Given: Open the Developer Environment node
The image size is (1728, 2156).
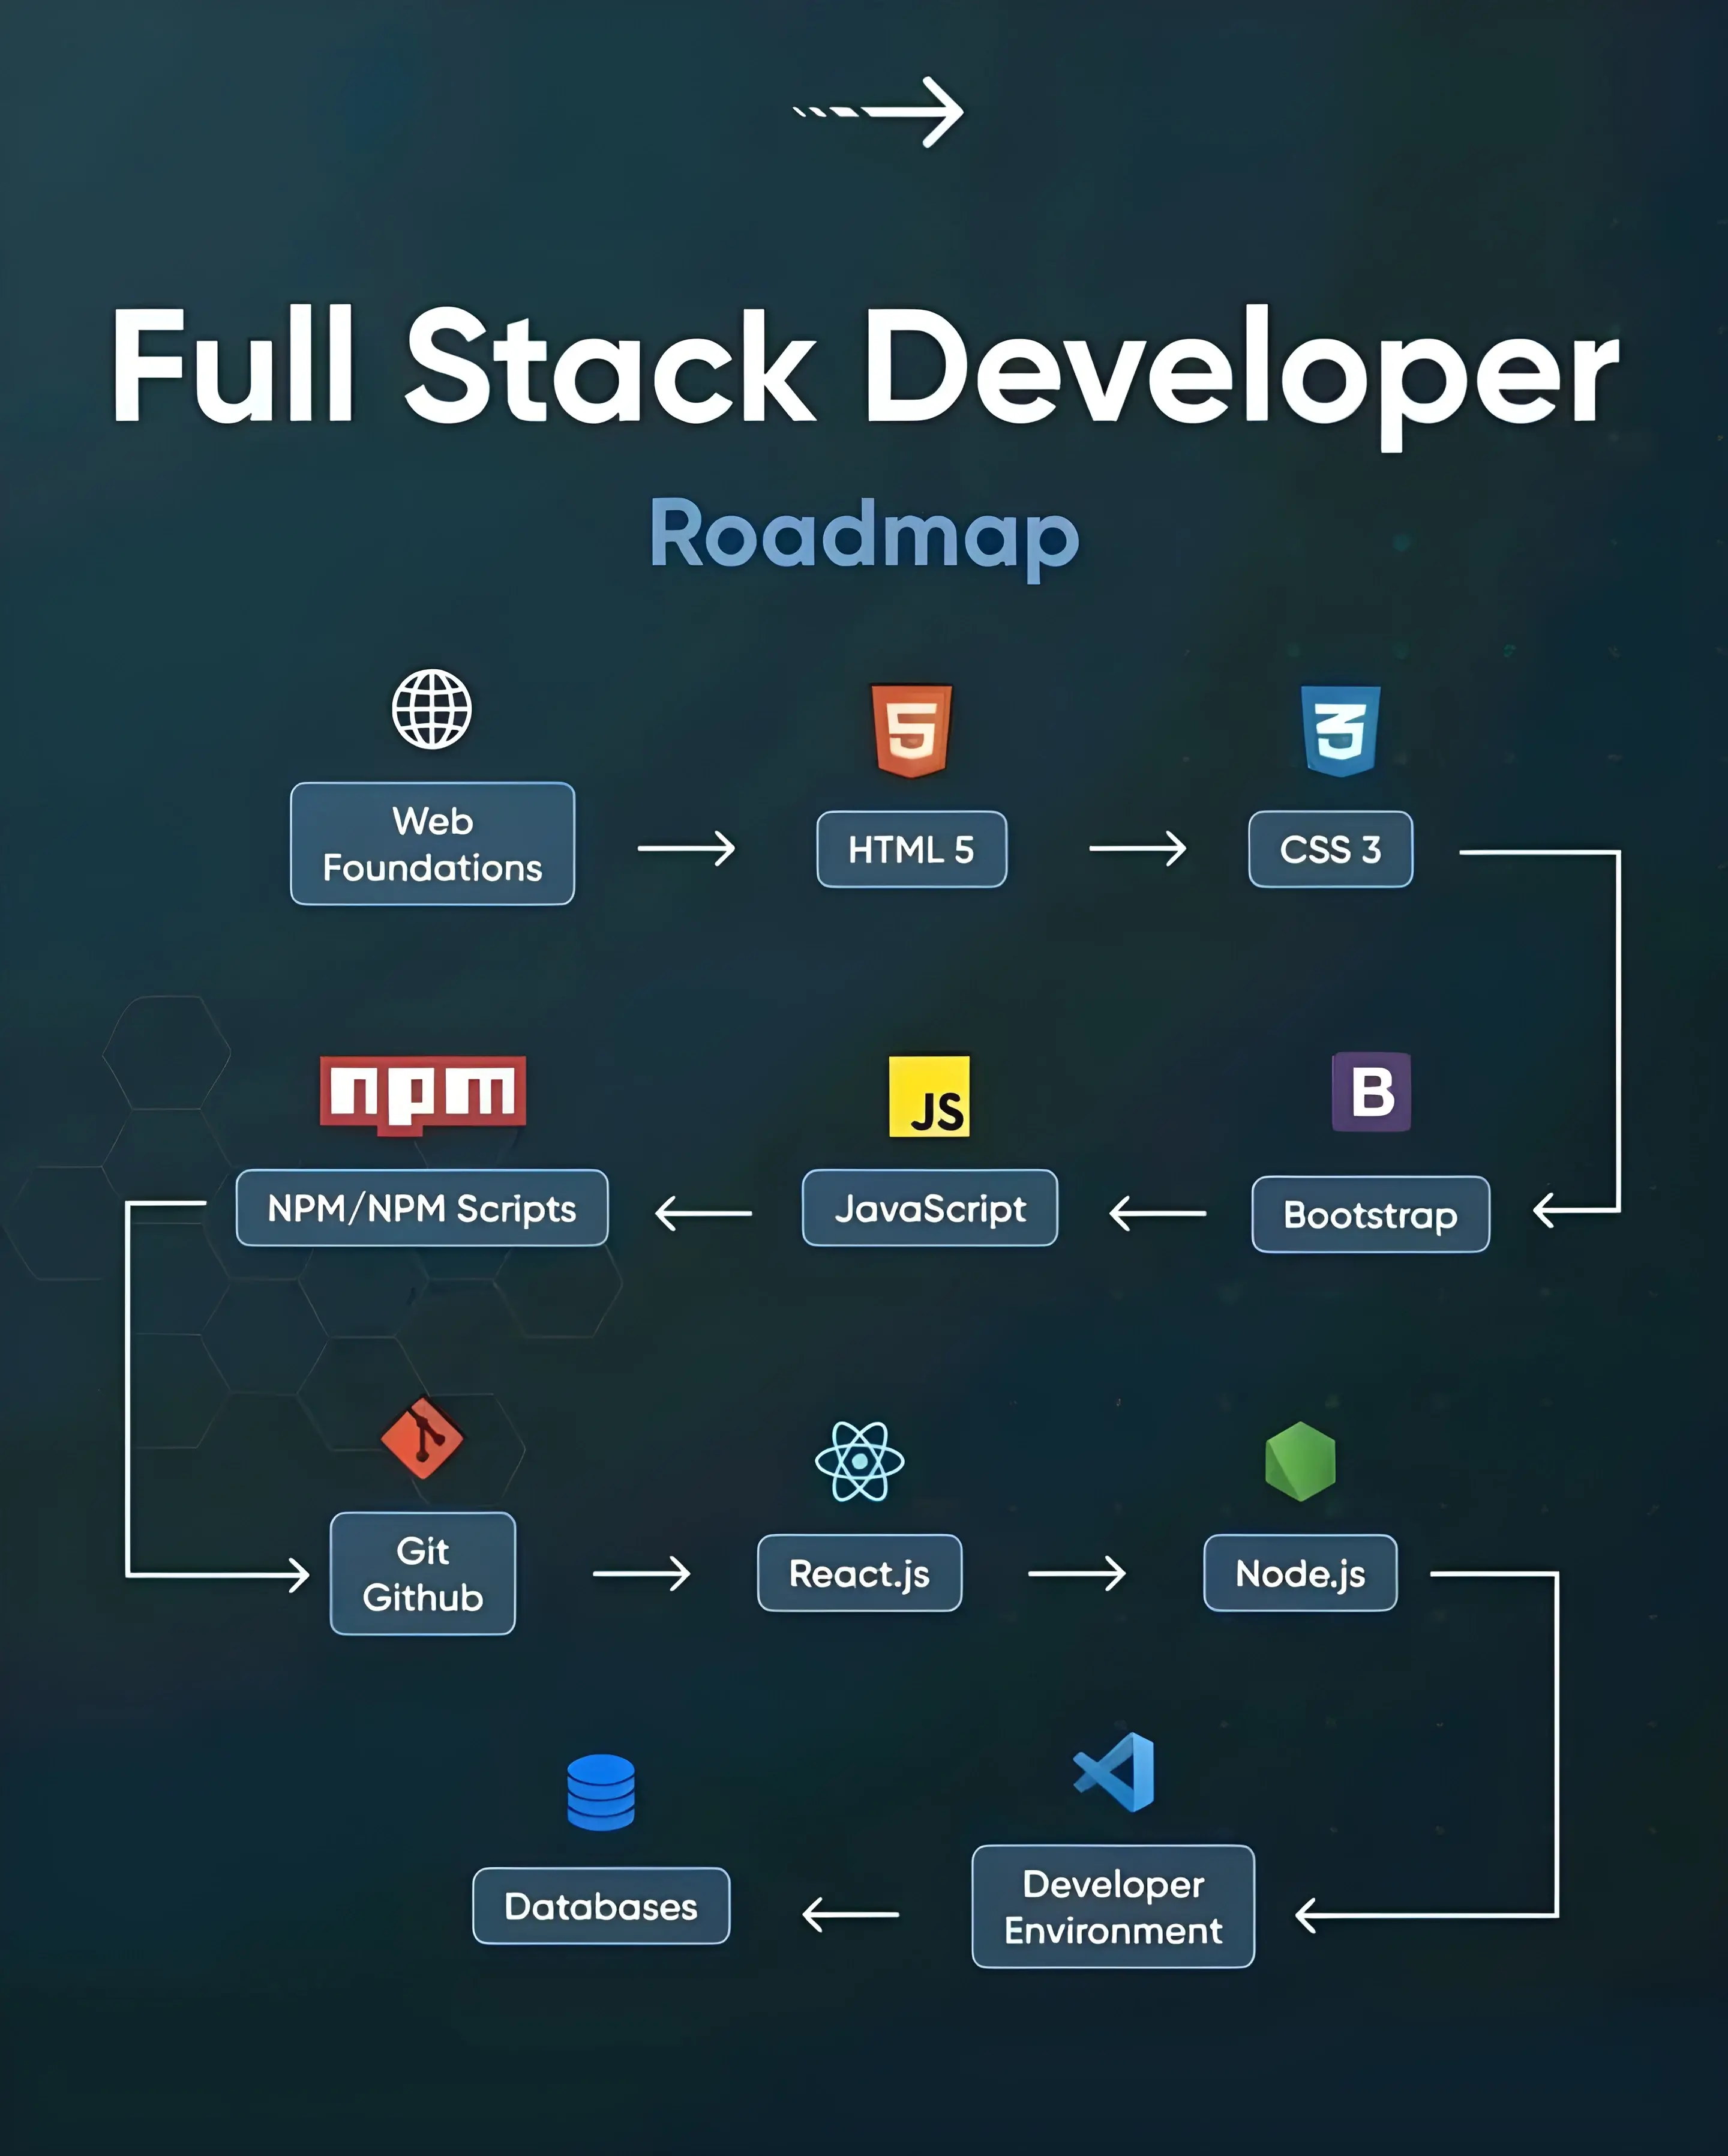Looking at the screenshot, I should pos(1112,1907).
